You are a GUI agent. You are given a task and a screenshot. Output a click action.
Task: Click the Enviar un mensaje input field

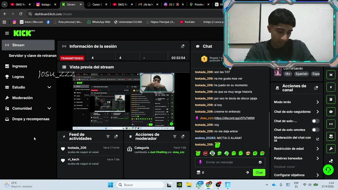pos(230,162)
